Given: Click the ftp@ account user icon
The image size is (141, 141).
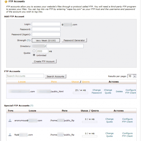Looking at the screenshot, I should (10, 135).
